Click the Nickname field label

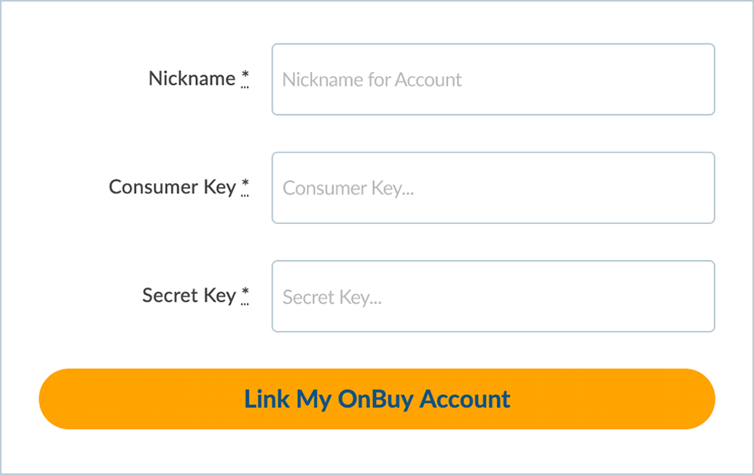point(192,79)
